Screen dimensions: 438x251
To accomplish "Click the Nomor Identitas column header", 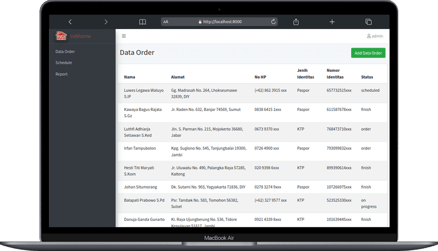I will click(x=335, y=73).
